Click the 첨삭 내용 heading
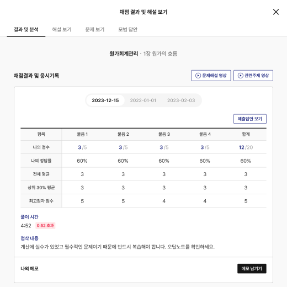 pos(29,238)
